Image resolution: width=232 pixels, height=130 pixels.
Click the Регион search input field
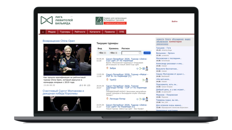131,53
